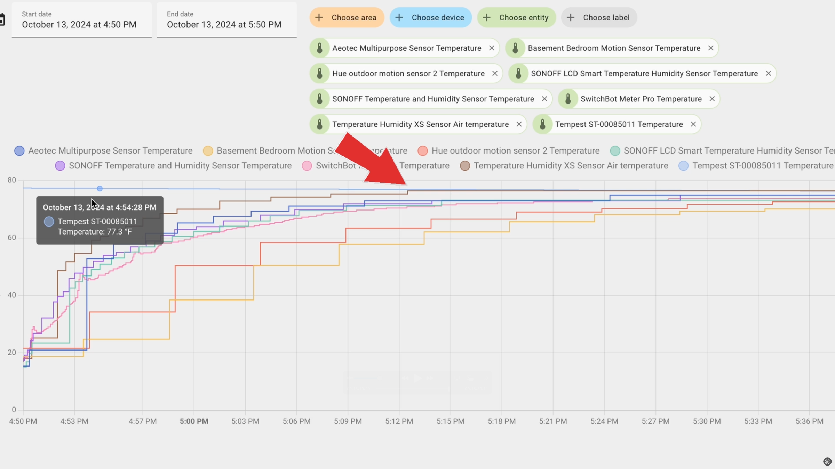
Task: Open the Choose area picker
Action: 347,17
